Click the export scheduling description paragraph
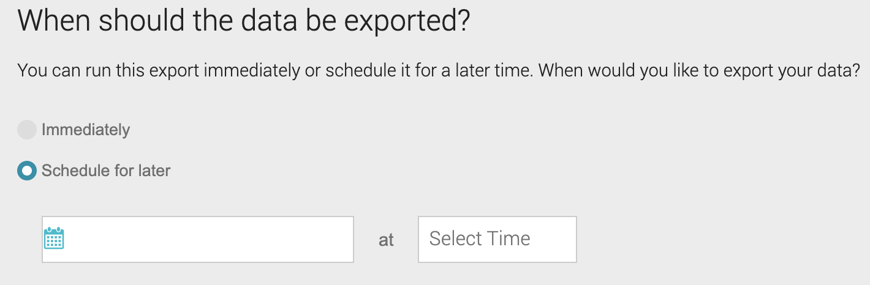Screen dimensions: 870x285 click(x=439, y=70)
